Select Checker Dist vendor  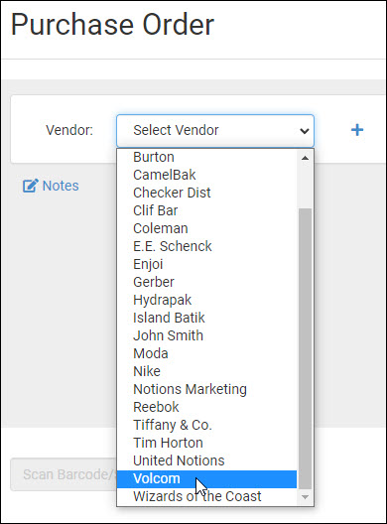(x=206, y=193)
